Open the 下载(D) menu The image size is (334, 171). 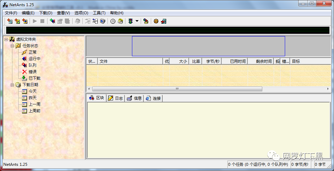pos(46,13)
